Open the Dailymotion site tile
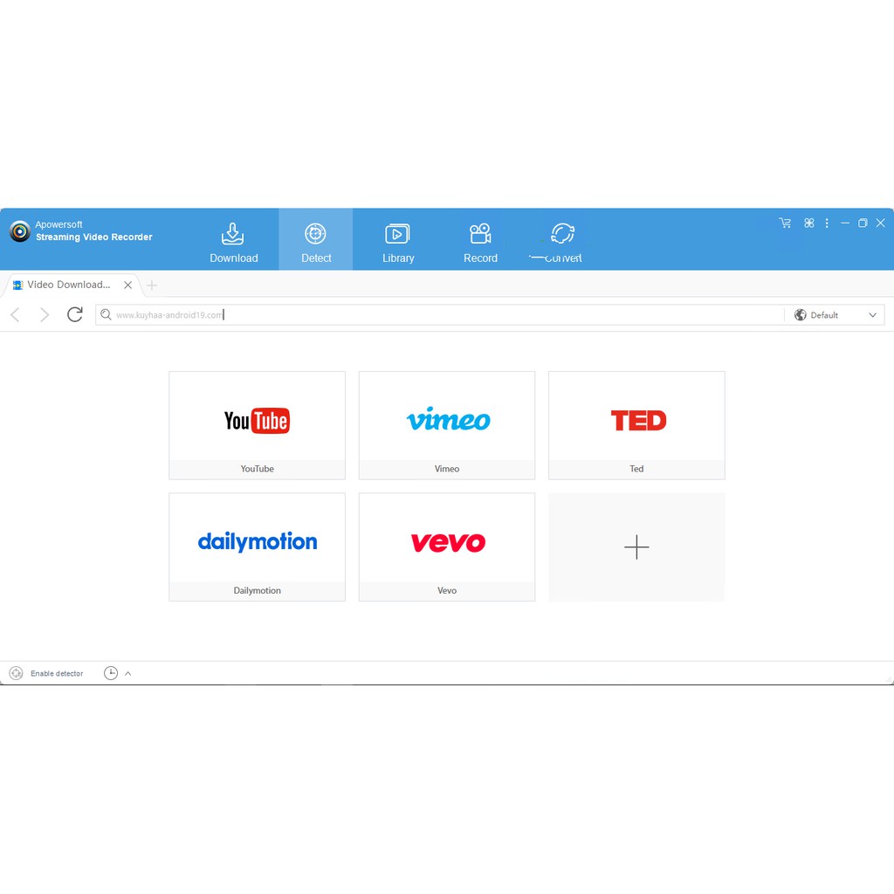Screen dimensions: 894x894 [258, 547]
